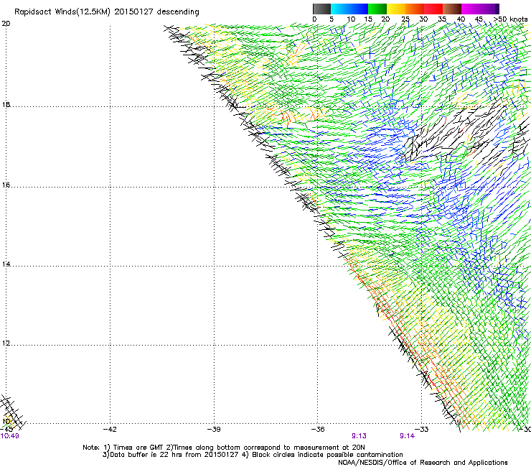Click the longitude label -36

(x=318, y=430)
